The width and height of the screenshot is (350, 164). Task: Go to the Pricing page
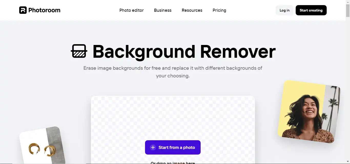click(x=219, y=10)
